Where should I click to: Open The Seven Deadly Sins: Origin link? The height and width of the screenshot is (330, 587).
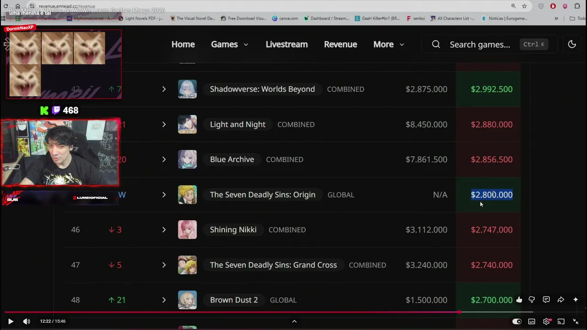click(x=262, y=195)
